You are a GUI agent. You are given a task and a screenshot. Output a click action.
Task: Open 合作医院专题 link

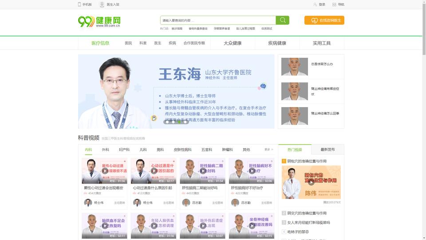tap(194, 43)
